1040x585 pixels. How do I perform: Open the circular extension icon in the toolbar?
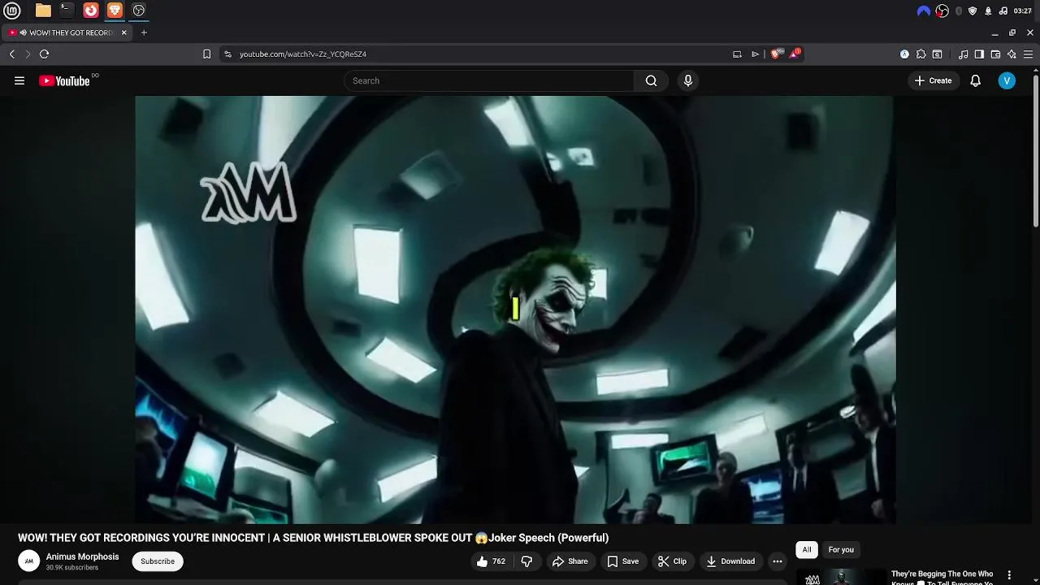coord(904,54)
